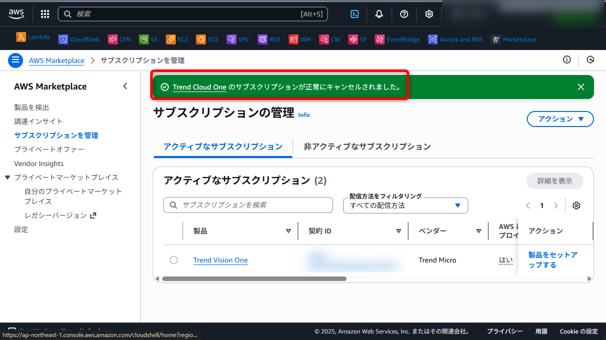
Task: Collapse the プライベートマーケットプレイス section in the sidebar
Action: (x=6, y=177)
